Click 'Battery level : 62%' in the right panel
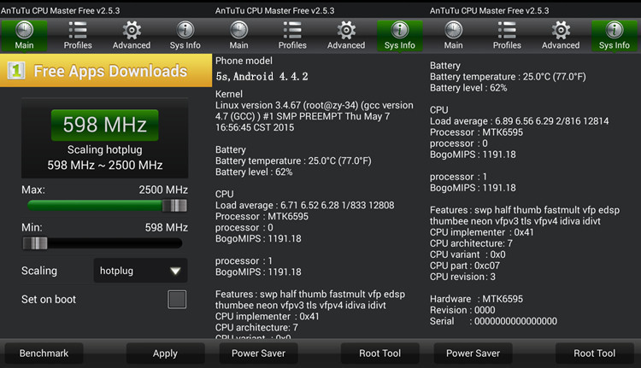Viewport: 641px width, 368px height. (468, 88)
